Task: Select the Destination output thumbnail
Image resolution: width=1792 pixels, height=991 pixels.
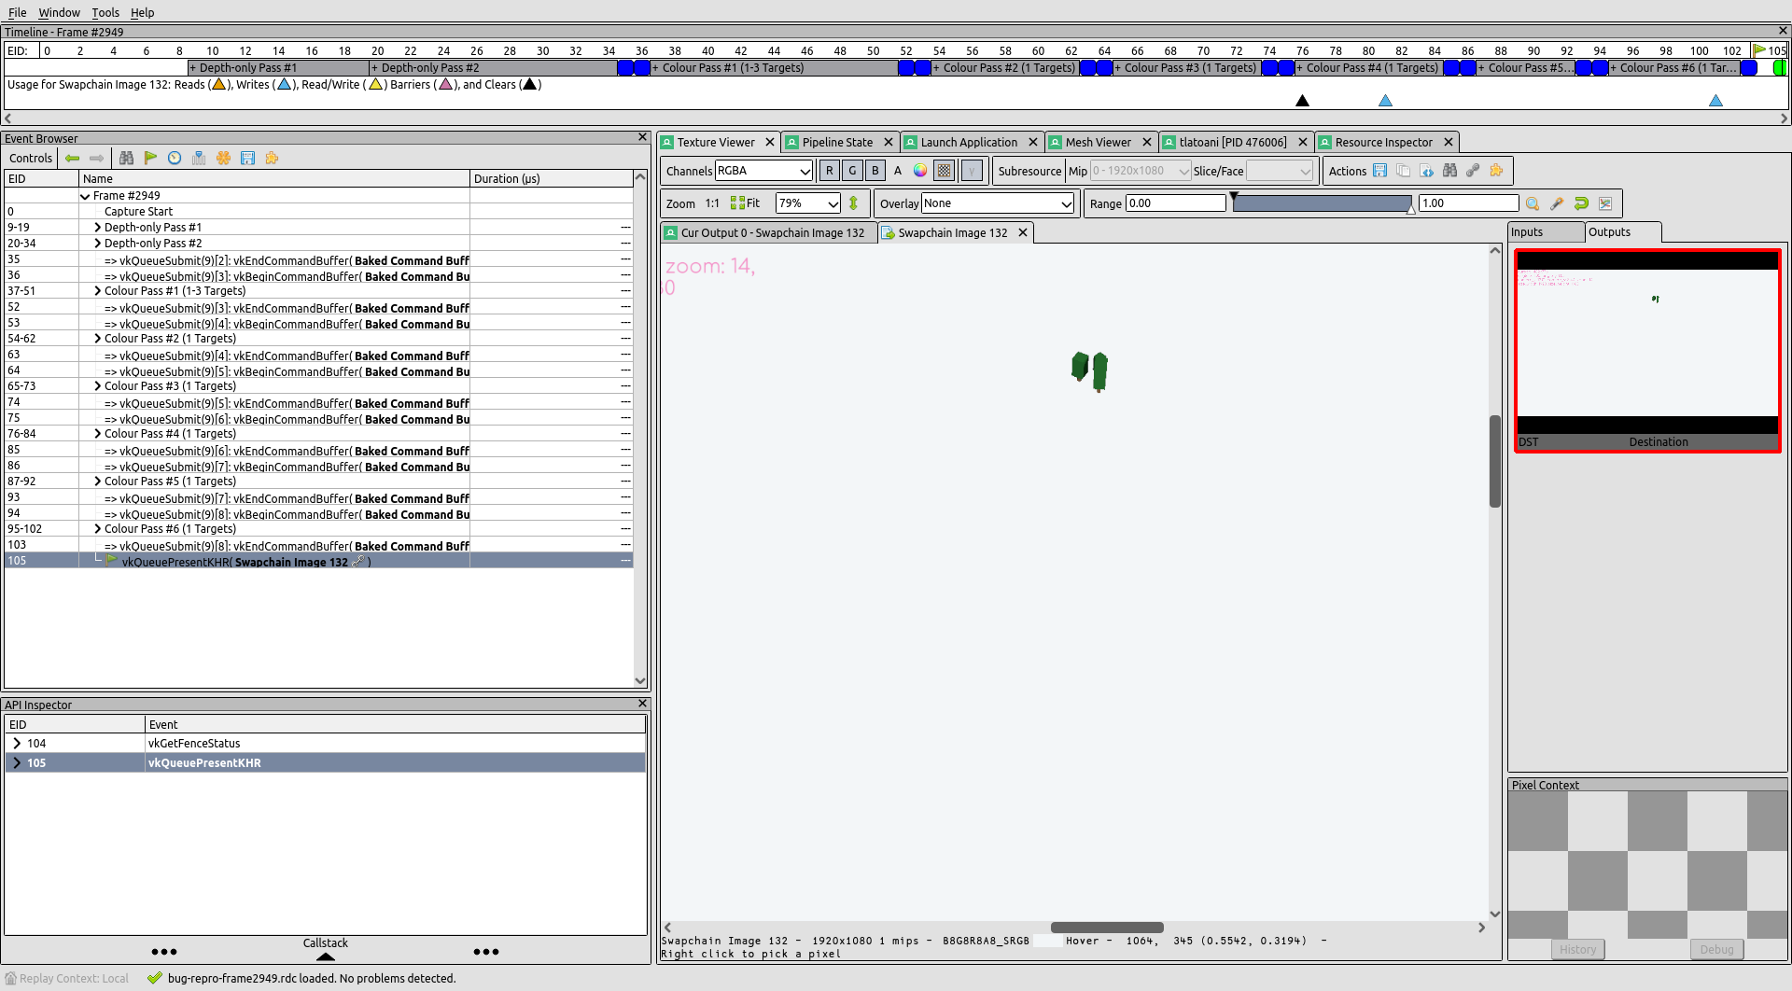Action: 1647,351
